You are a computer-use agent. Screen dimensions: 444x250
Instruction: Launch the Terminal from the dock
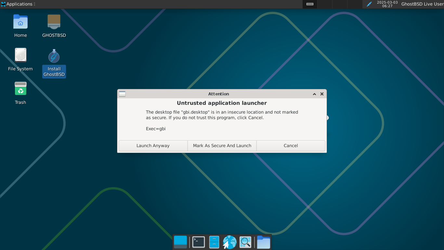(x=199, y=242)
